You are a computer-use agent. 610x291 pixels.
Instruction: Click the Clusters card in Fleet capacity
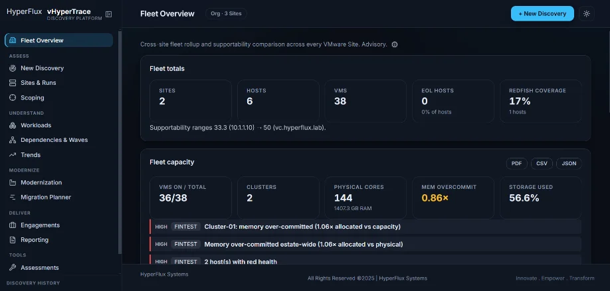[278, 198]
